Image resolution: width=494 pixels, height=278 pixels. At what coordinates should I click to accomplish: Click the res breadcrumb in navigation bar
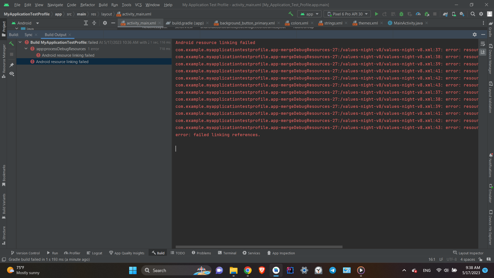(x=93, y=14)
